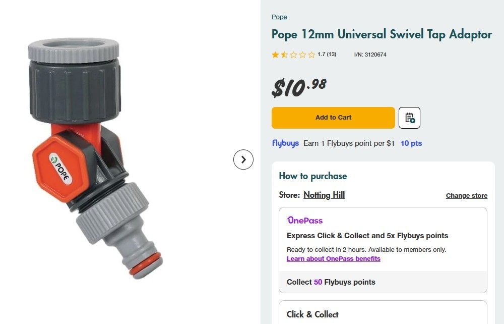504x324 pixels.
Task: Click the OnePass logo
Action: pos(305,221)
